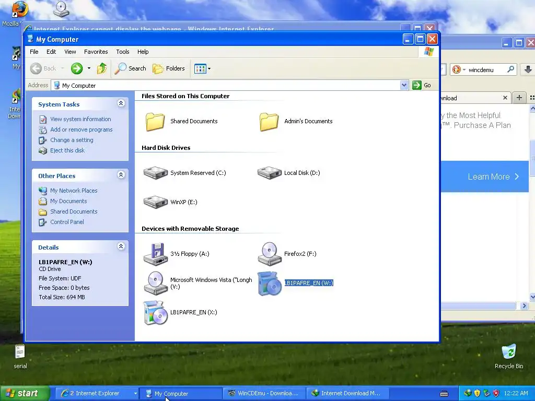Open the Forward history dropdown arrow
Viewport: 535px width, 401px height.
tap(89, 68)
